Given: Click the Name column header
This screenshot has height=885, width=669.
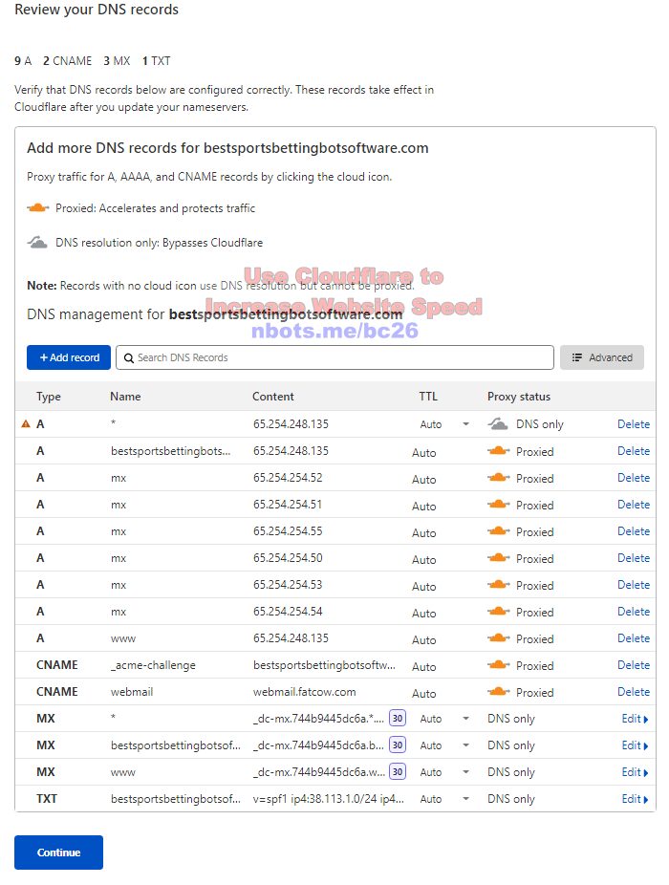Looking at the screenshot, I should pyautogui.click(x=125, y=397).
